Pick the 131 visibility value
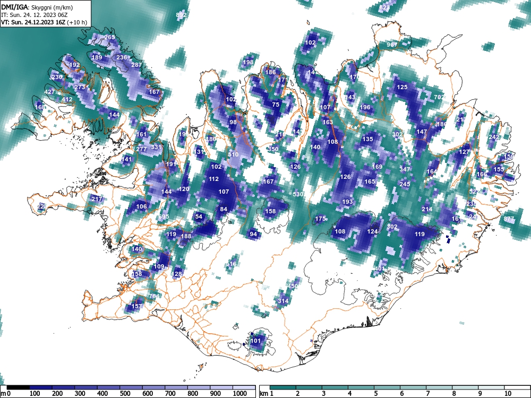531x398 pixels. tap(199, 152)
